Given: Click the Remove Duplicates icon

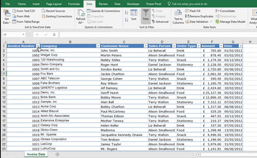Looking at the screenshot, I should pos(187,16).
